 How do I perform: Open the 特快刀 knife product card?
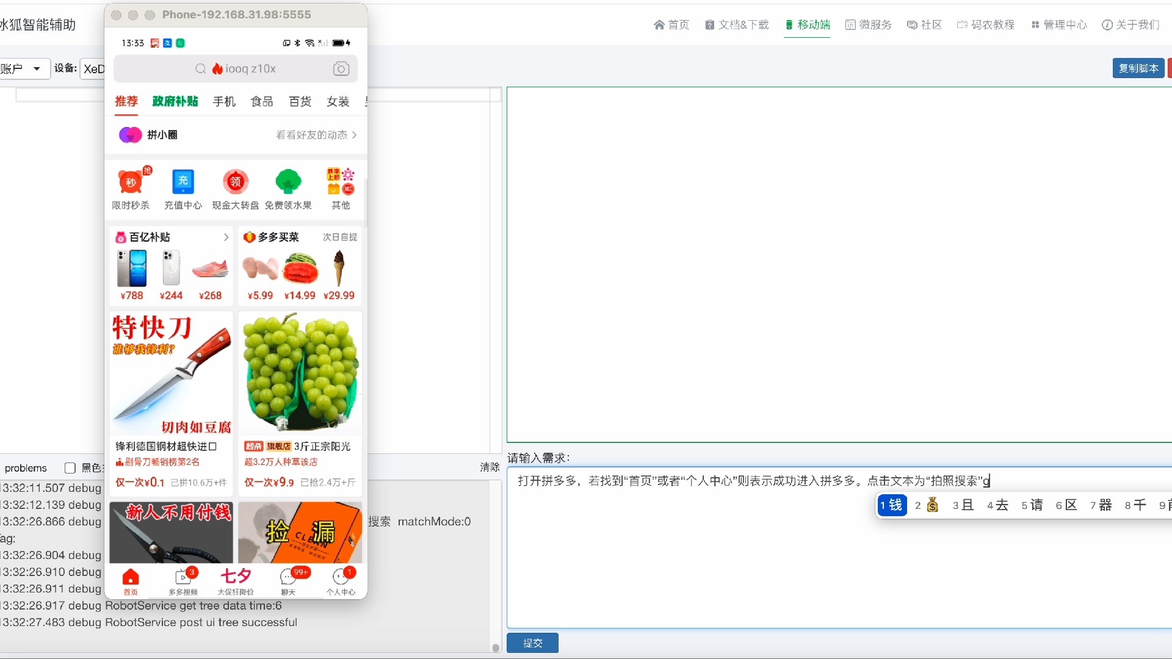tap(171, 403)
